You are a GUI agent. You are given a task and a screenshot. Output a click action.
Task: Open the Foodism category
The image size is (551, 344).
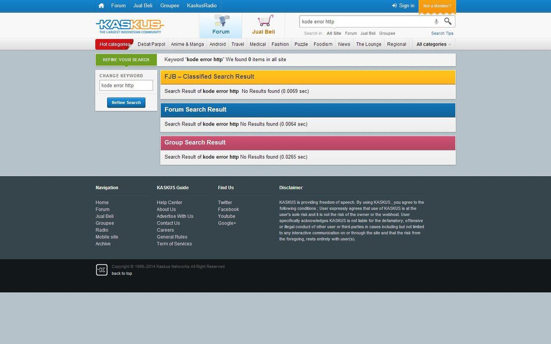coord(323,44)
